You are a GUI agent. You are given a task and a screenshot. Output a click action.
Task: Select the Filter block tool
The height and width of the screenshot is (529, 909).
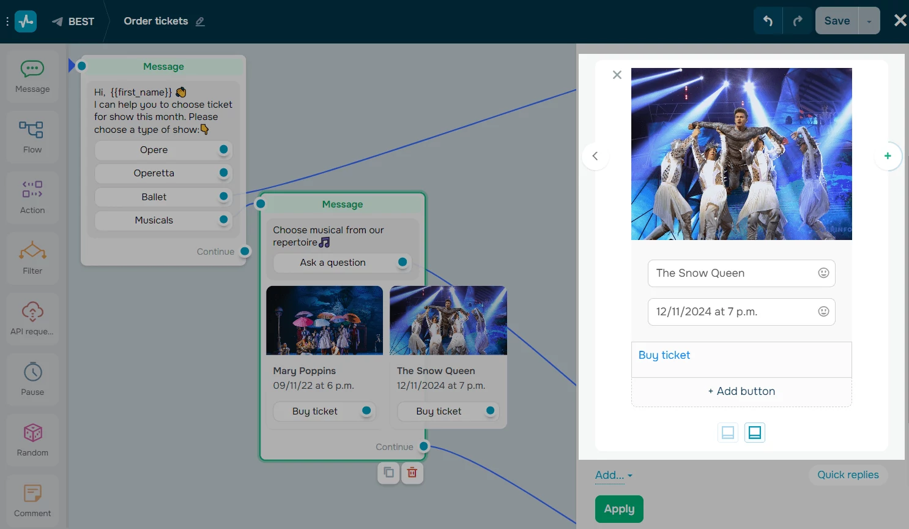coord(32,258)
